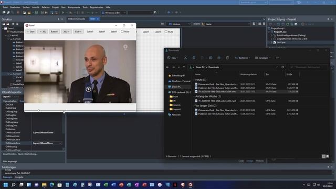Open File Explorer from the taskbar
Screen dimensions: 336x189
(x=44, y=185)
